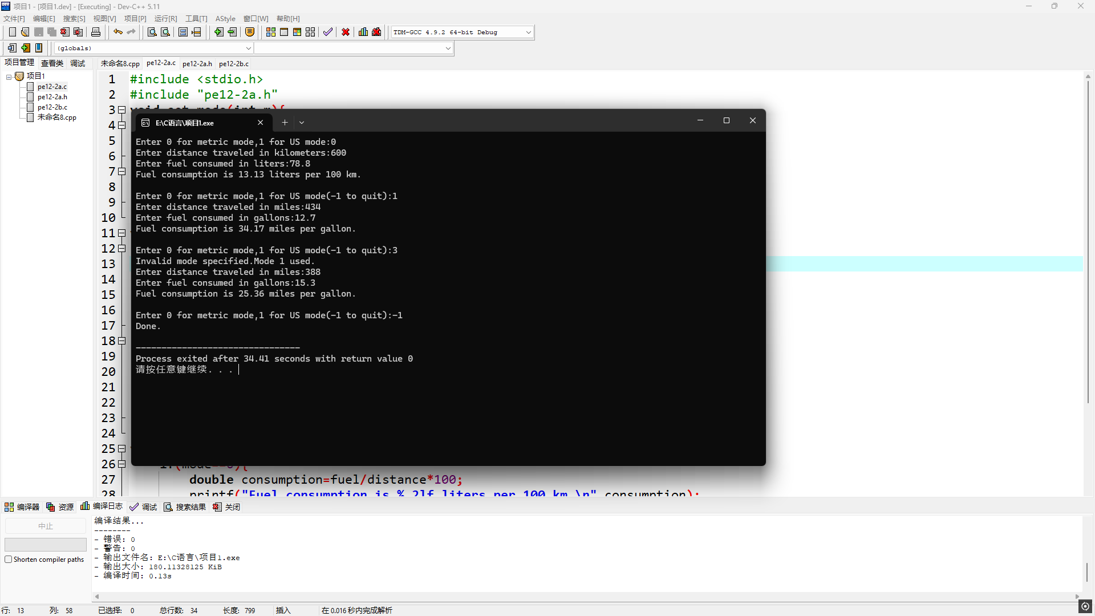Open the (globals) scope dropdown
Screen dimensions: 1095x616
click(x=248, y=48)
